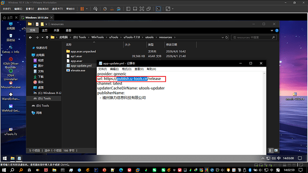This screenshot has height=173, width=308.
Task: Switch to Unity mode icon in VMware
Action: (x=149, y=8)
